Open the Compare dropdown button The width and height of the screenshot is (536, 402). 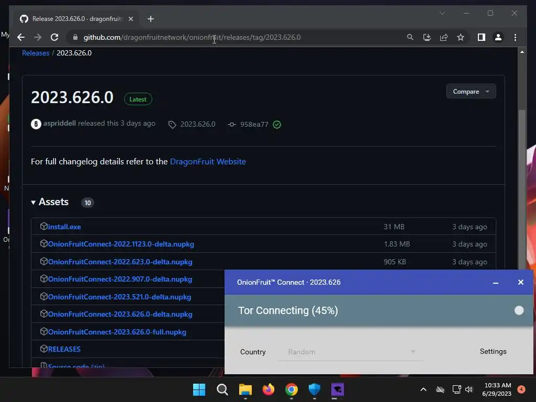(471, 91)
